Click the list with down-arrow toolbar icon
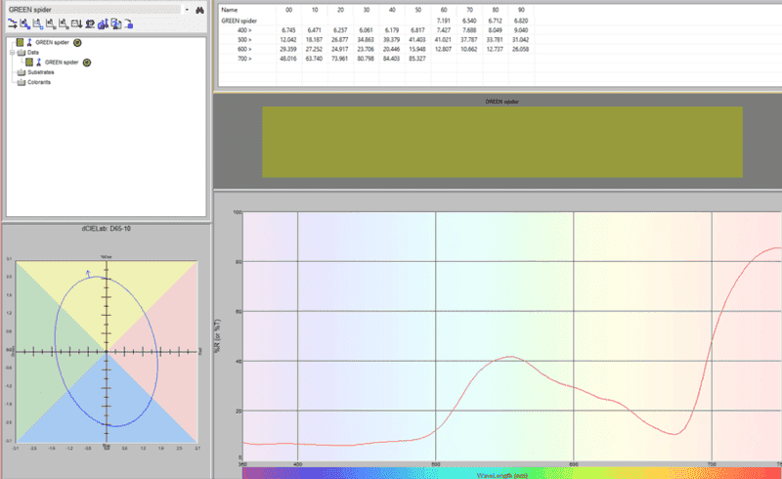 tap(77, 23)
